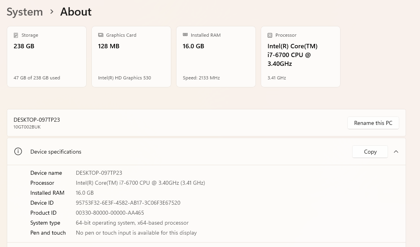Click the Installed RAM memory icon
This screenshot has width=420, height=247.
click(x=185, y=35)
